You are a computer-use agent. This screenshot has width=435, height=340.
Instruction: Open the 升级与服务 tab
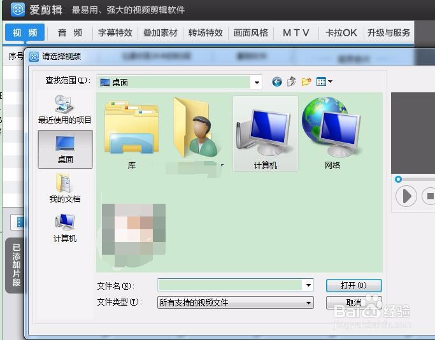point(389,32)
